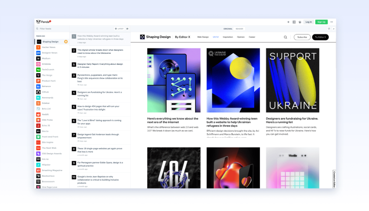Select the Hacker News feed icon

(39, 47)
